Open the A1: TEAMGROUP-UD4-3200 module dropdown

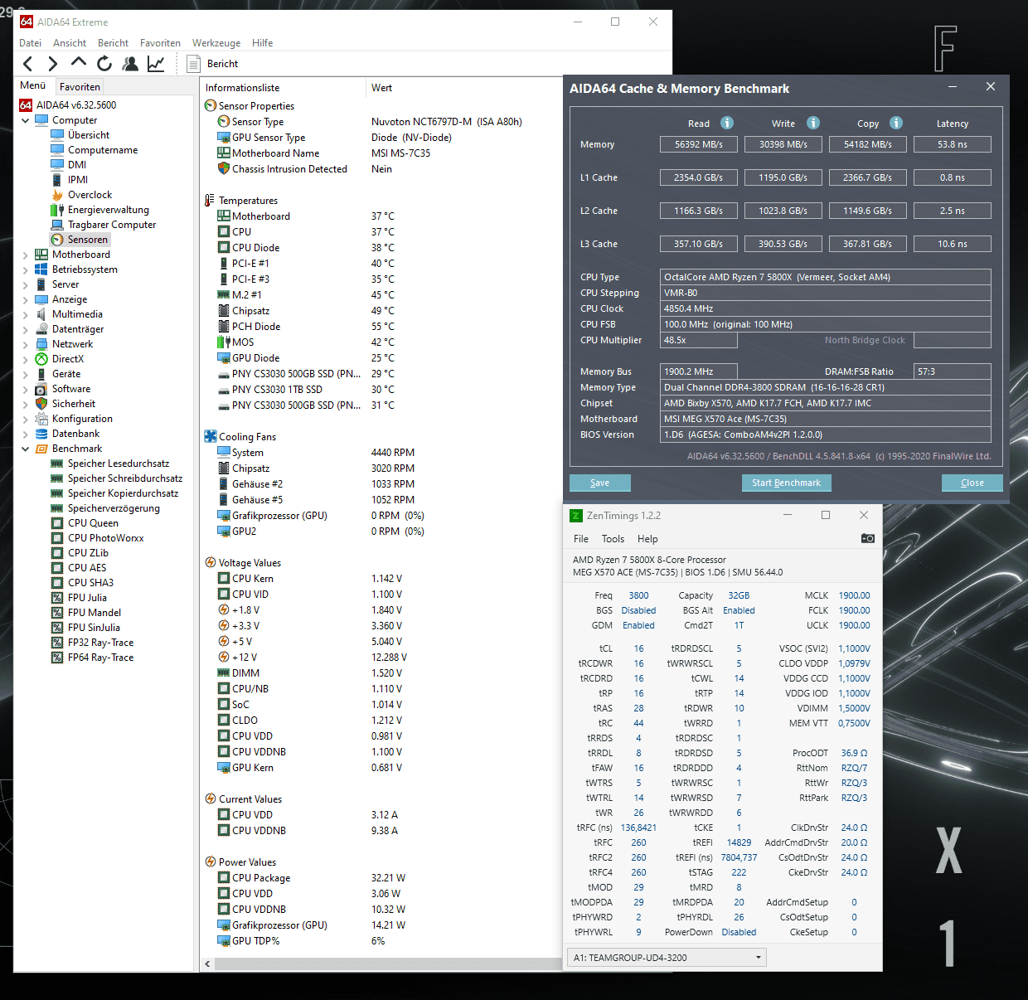point(667,958)
